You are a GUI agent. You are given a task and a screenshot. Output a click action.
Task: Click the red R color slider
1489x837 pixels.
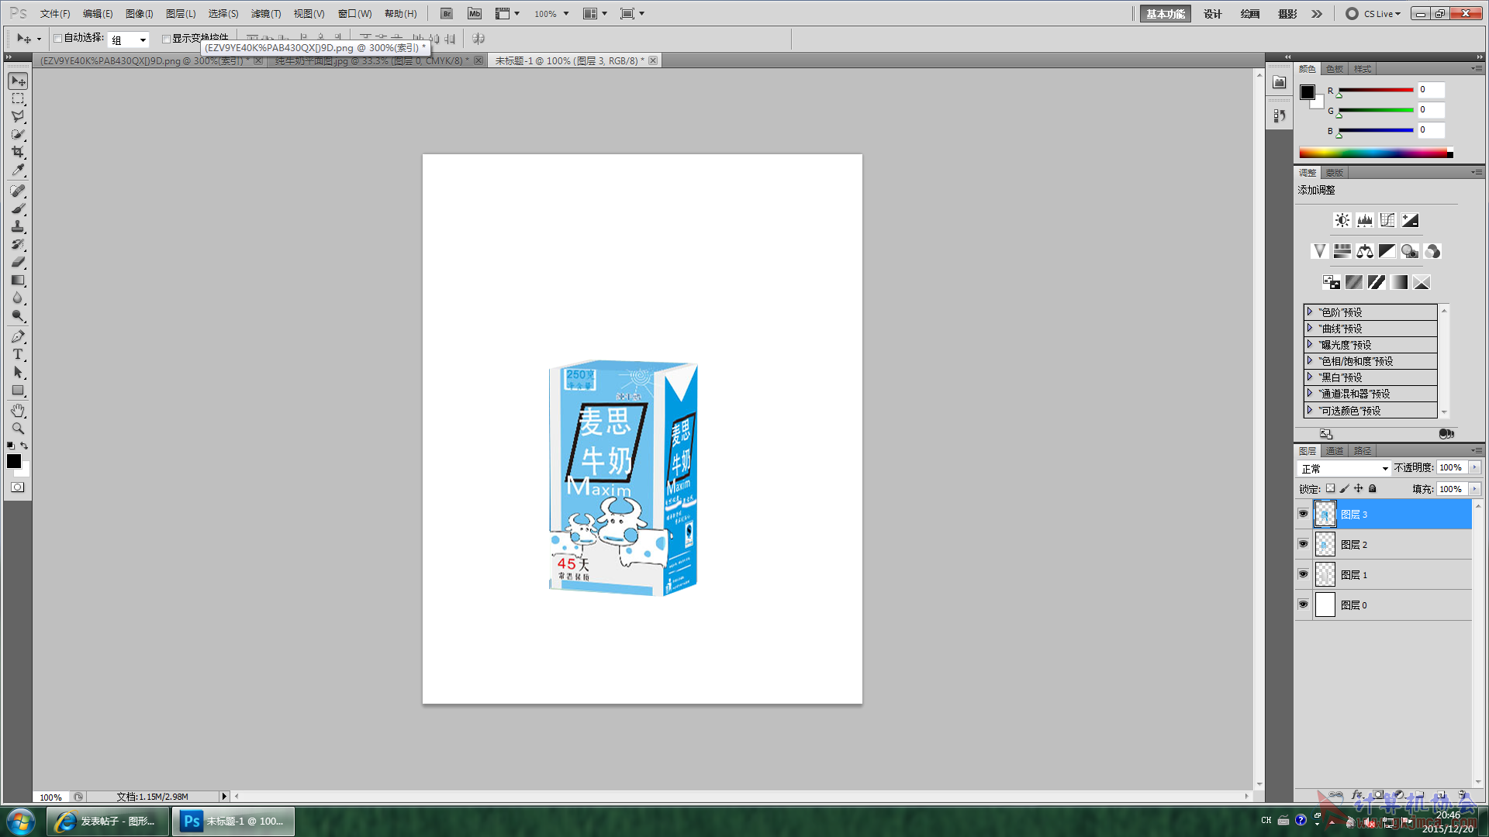pyautogui.click(x=1376, y=90)
